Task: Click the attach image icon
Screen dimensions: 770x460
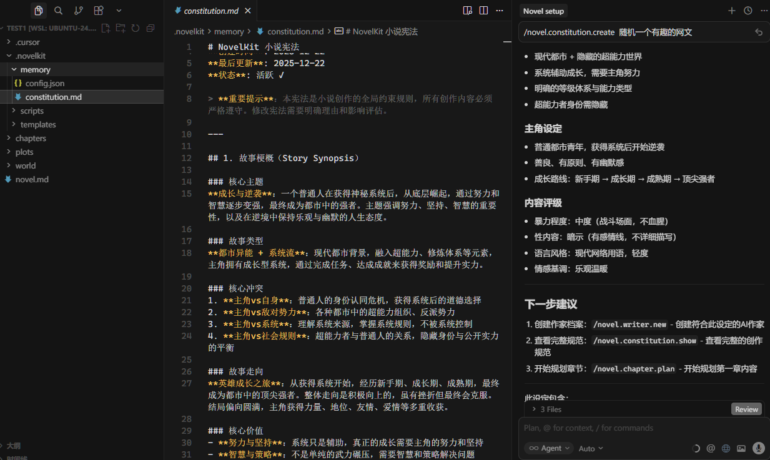Action: (741, 448)
